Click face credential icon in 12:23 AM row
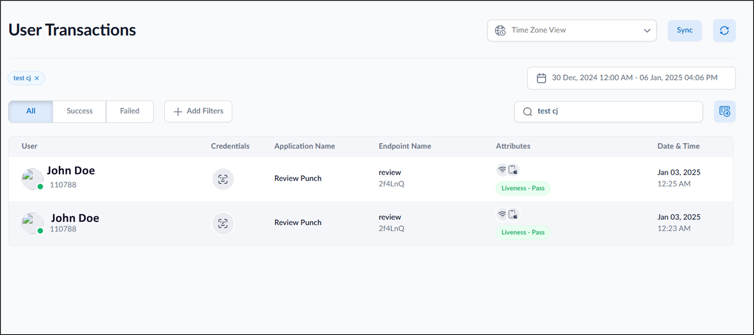 pyautogui.click(x=223, y=223)
